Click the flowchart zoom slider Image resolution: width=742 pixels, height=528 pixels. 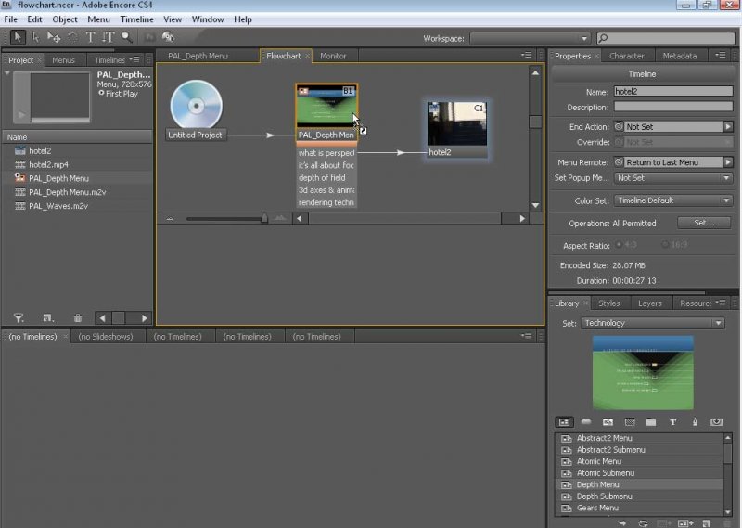pyautogui.click(x=264, y=219)
